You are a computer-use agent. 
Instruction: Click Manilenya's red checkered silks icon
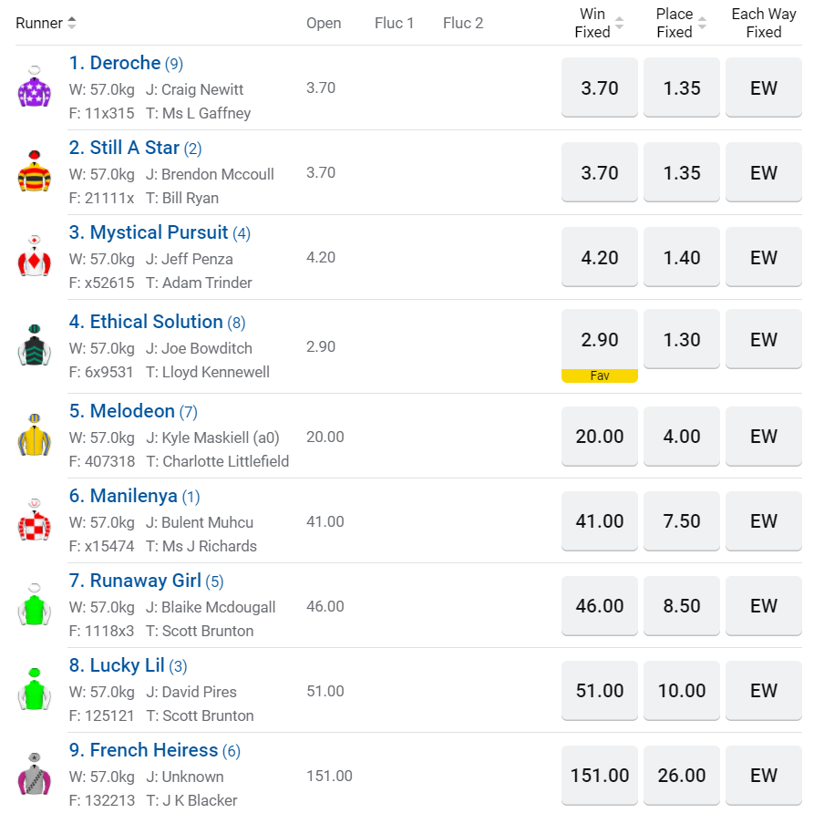pos(35,521)
